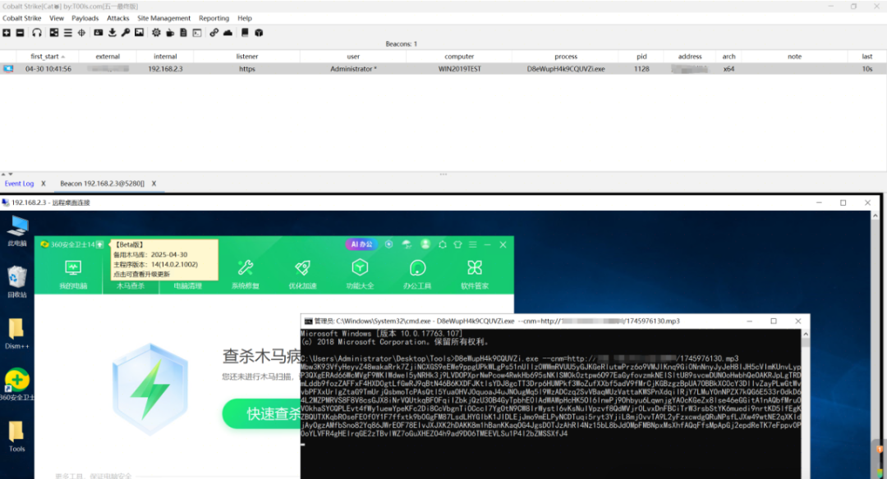Image resolution: width=887 pixels, height=479 pixels.
Task: Open the Attacks menu
Action: 118,18
